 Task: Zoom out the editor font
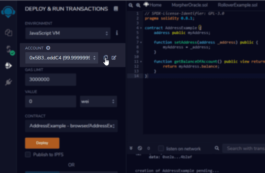click(131, 5)
